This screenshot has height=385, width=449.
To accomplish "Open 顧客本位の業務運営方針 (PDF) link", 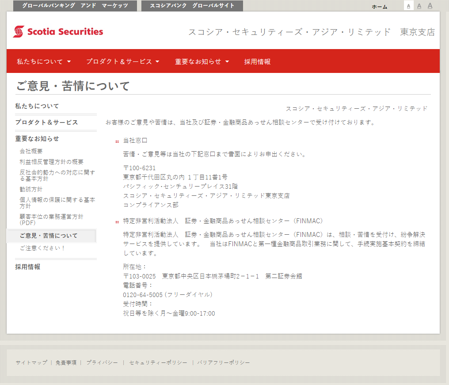I will 51,219.
